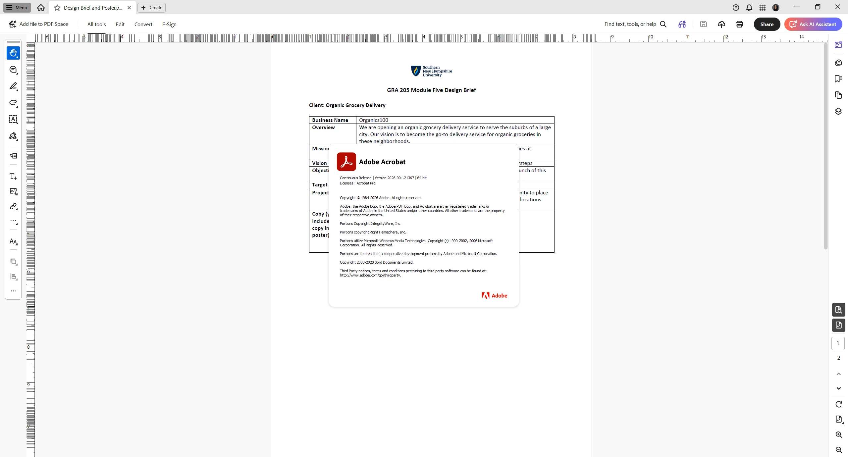848x457 pixels.
Task: Click the Ask AI Assistant button
Action: (x=813, y=24)
